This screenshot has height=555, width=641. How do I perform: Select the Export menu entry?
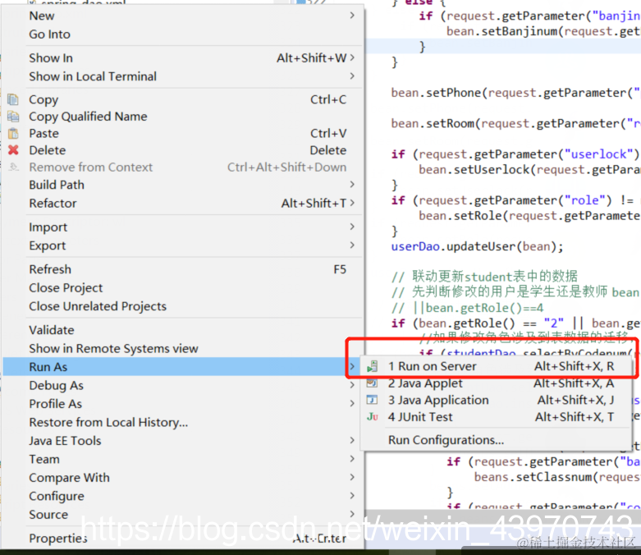182,245
